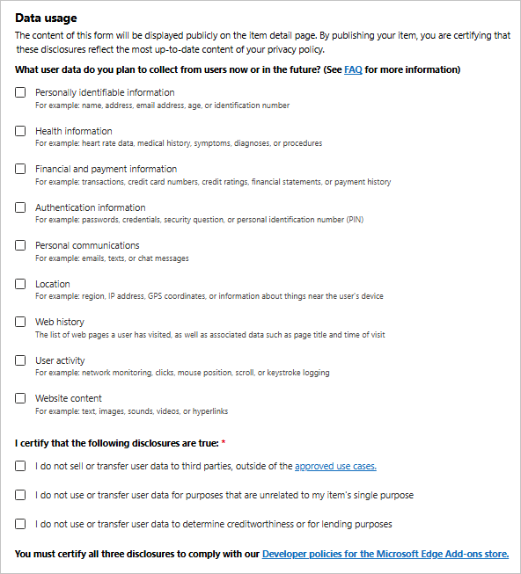Open Developer policies for Microsoft Edge Add-ons store
The height and width of the screenshot is (574, 521).
[x=385, y=554]
